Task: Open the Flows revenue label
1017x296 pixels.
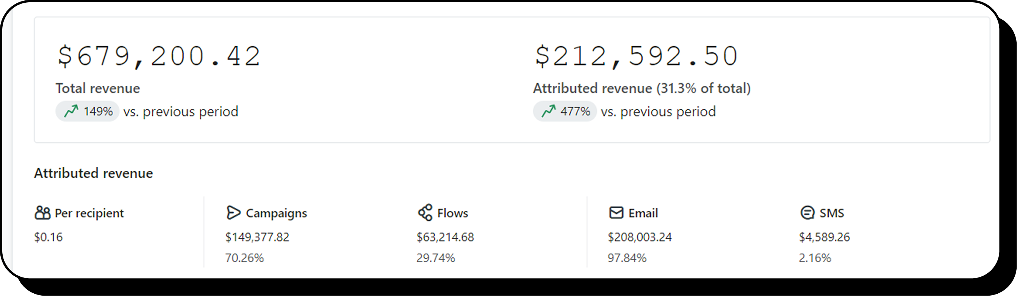Action: click(x=453, y=213)
